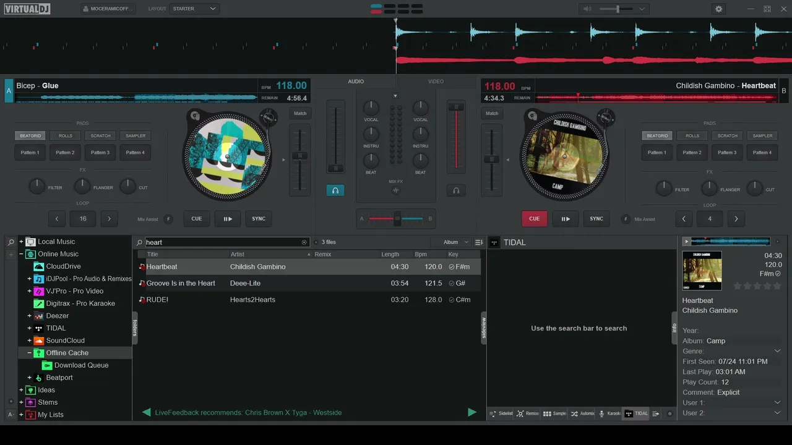Select the TIDAL folder in the tree
This screenshot has width=792, height=445.
coord(56,328)
